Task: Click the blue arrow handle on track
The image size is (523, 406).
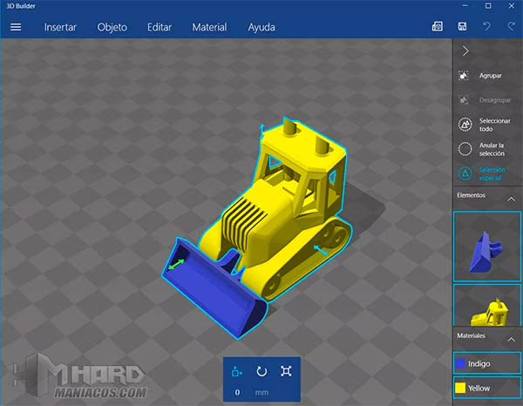Action: (321, 250)
